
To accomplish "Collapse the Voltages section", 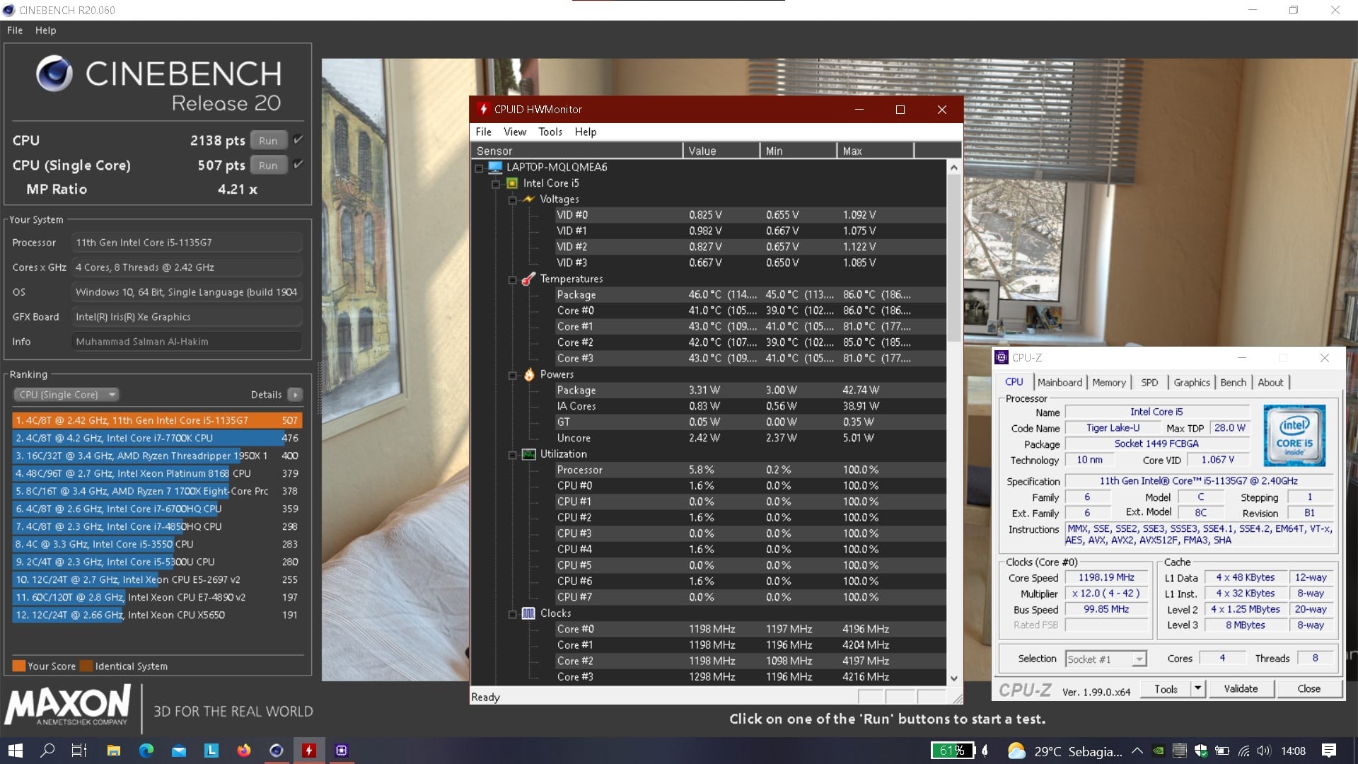I will coord(513,199).
